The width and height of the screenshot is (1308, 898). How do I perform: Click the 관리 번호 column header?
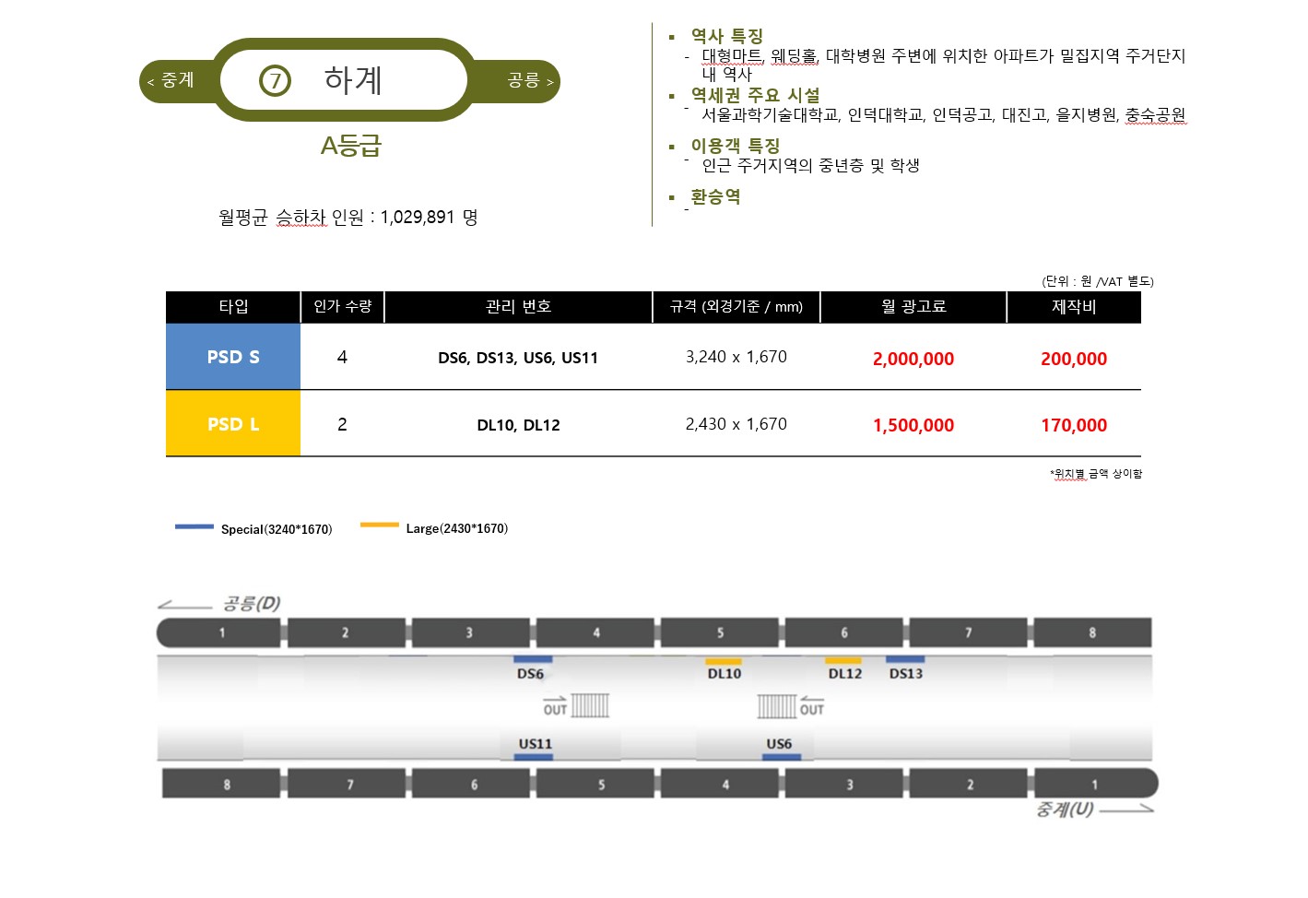518,307
